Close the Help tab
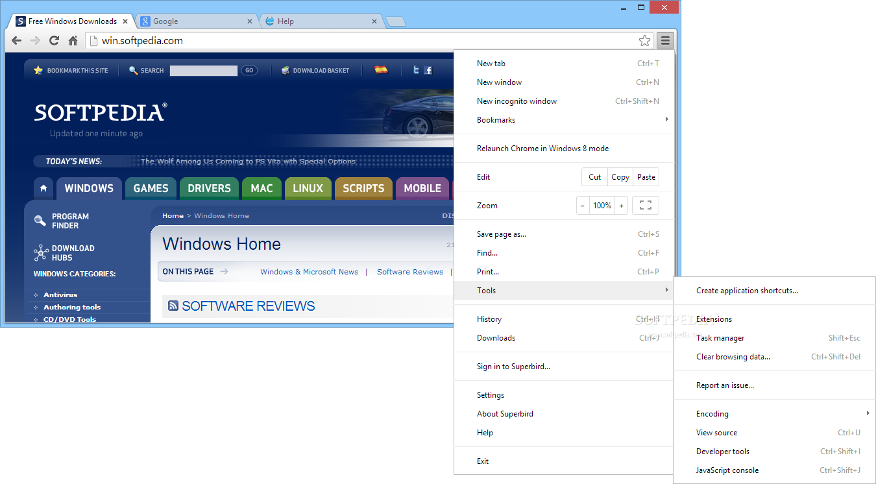876x484 pixels. point(374,21)
